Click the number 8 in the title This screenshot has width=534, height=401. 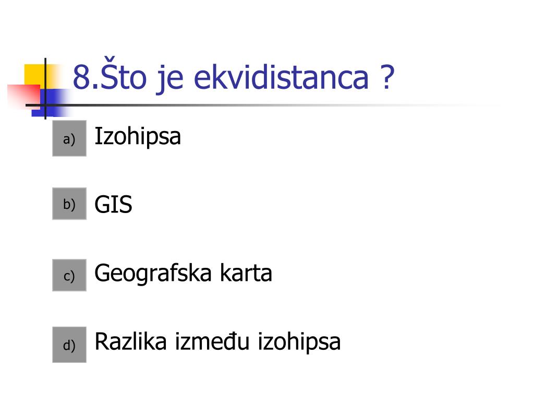point(81,77)
